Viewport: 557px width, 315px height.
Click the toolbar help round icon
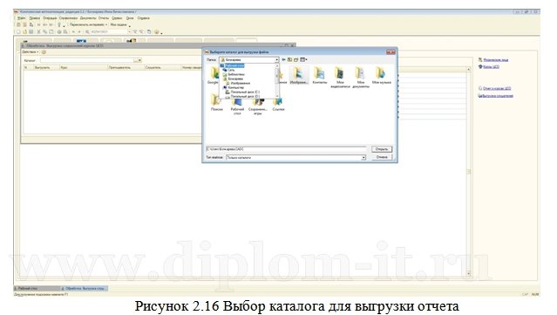(156, 32)
